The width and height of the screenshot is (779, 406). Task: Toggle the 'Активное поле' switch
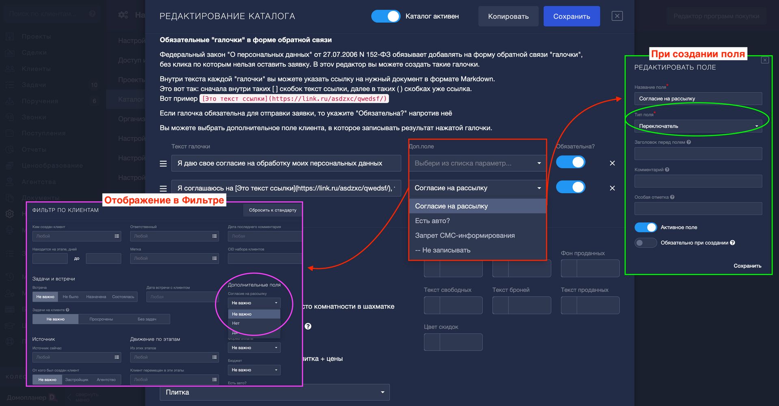point(645,227)
